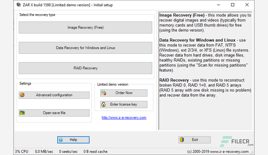Click the 'Limited demo version' group label
Screen dimensions: 268x155
coord(113,84)
